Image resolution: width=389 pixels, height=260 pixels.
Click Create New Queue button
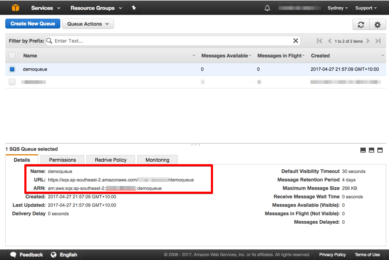point(33,24)
